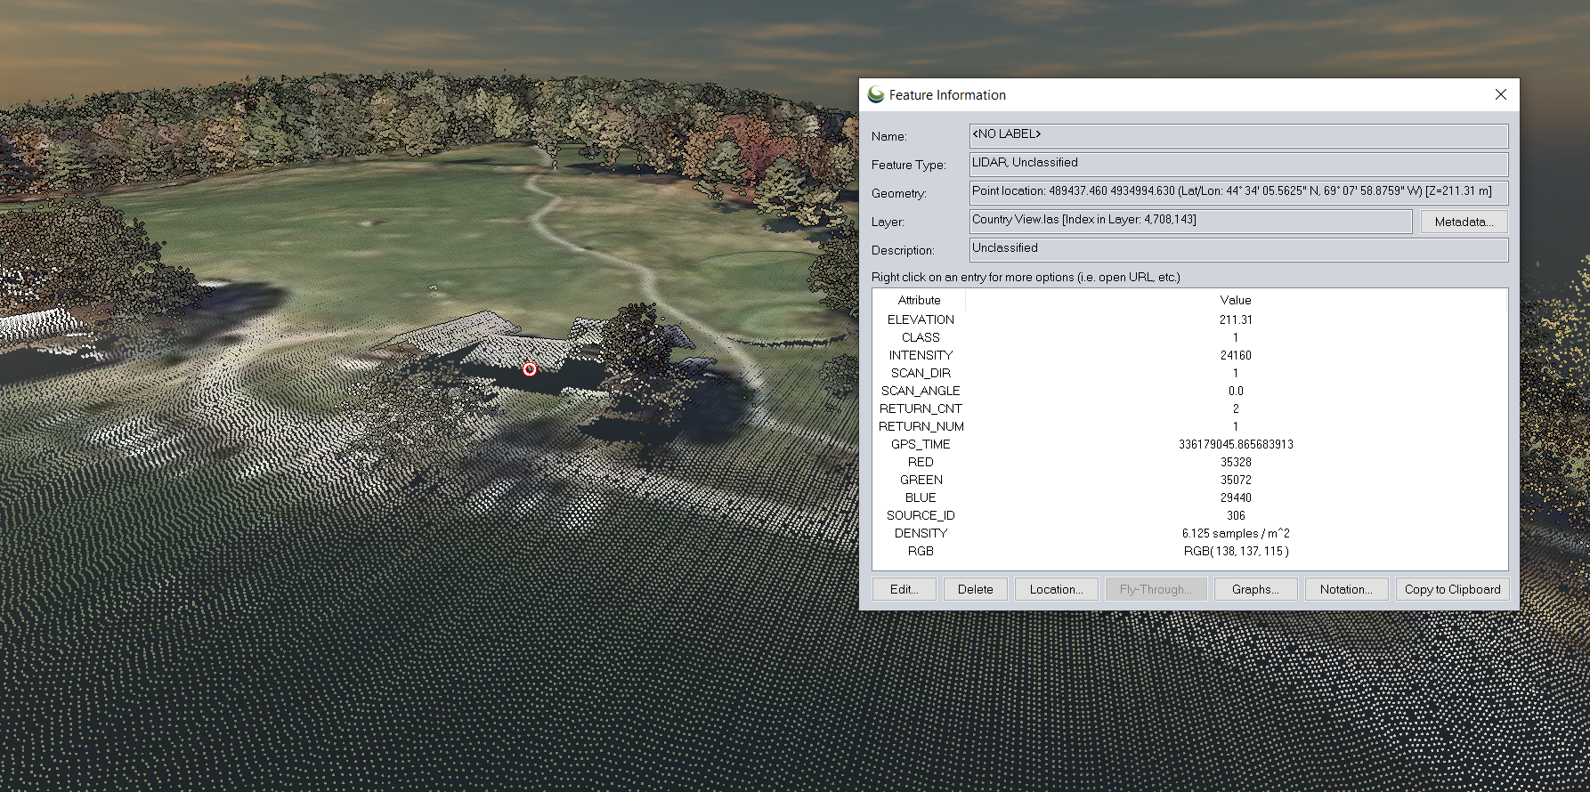Select the GREEN attribute row
Screen dimensions: 1590x792
coord(1189,480)
